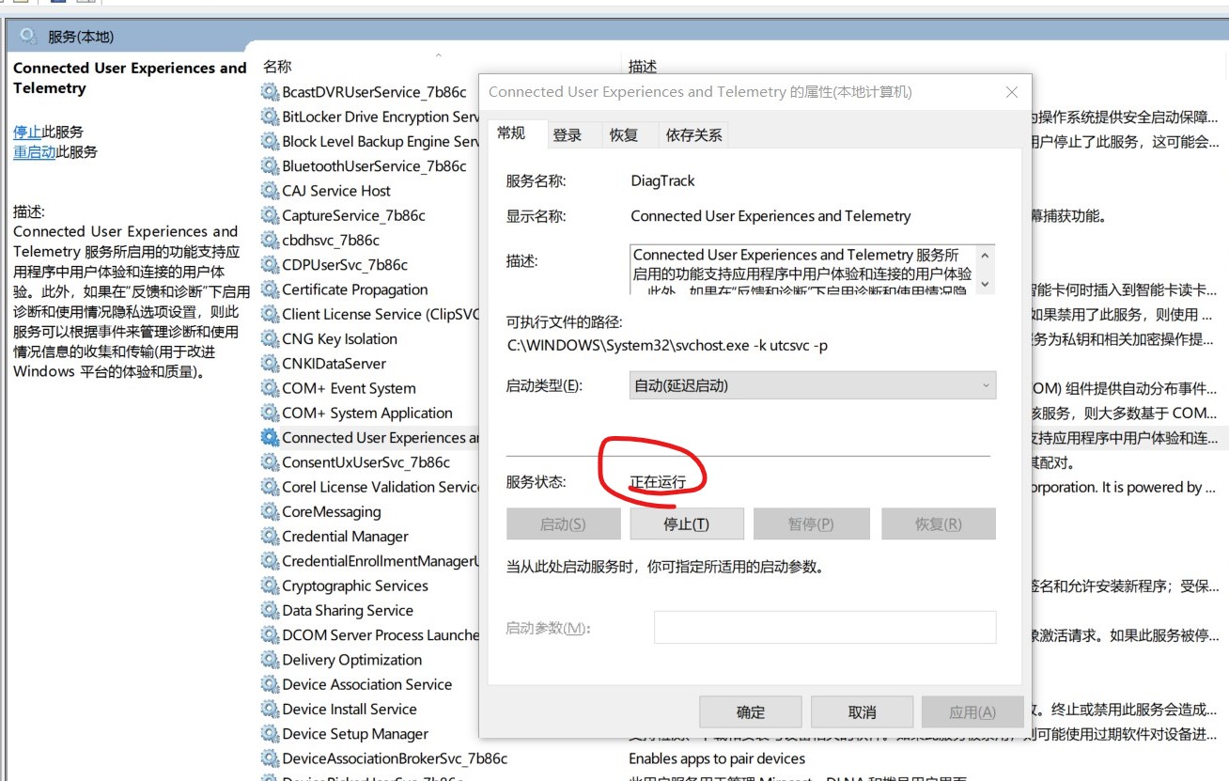Click gear icon for Data Sharing Service
Image resolution: width=1229 pixels, height=781 pixels.
pyautogui.click(x=270, y=610)
